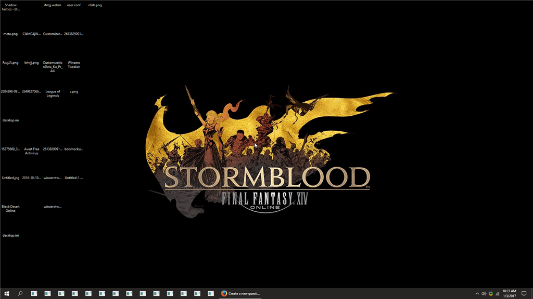This screenshot has height=299, width=533.
Task: Click the Show Desktop strip at the taskbar edge
Action: [x=531, y=294]
